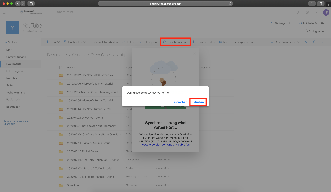
Task: Click the tempus logo in the header
Action: coord(31,12)
